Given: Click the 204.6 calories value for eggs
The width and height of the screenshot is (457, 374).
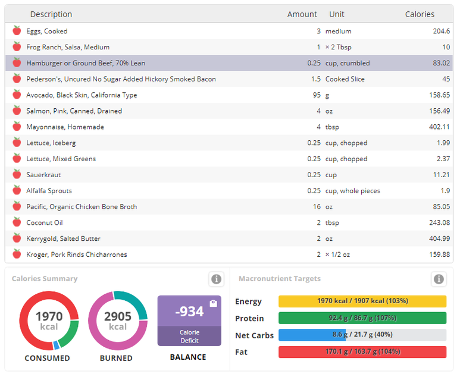Looking at the screenshot, I should tap(442, 31).
